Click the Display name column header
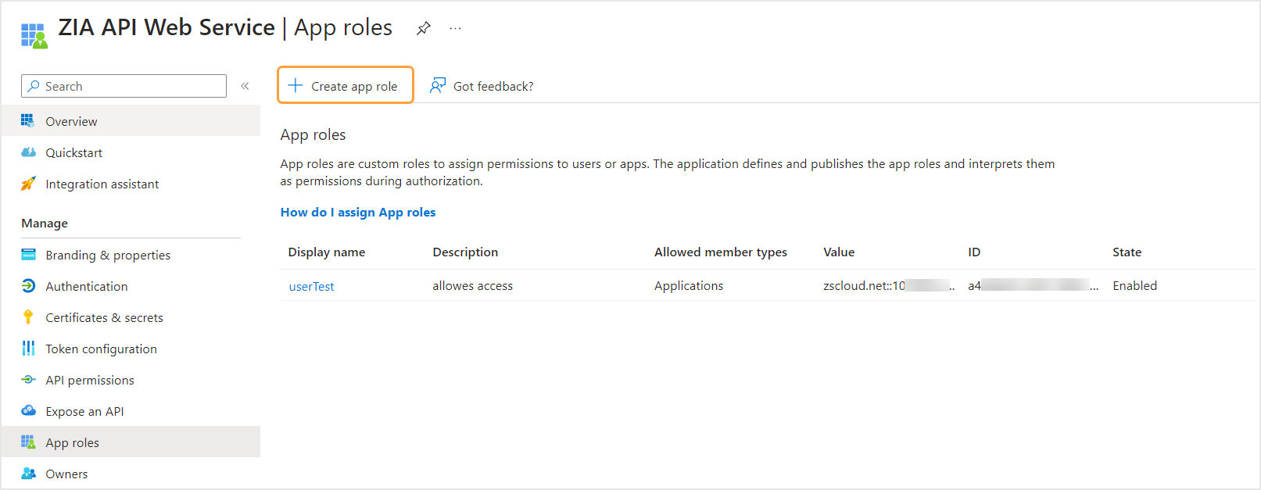 coord(326,252)
